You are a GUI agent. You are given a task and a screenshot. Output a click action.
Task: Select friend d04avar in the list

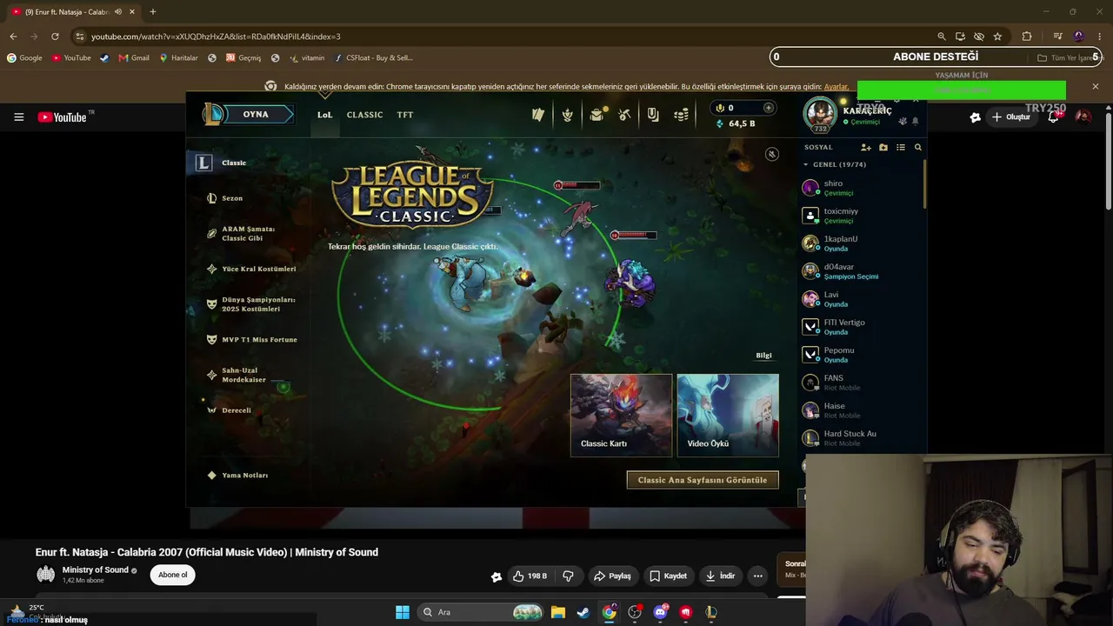point(861,271)
